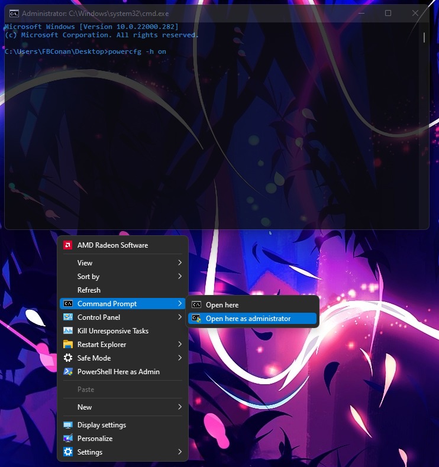439x467 pixels.
Task: Click the Restart Explorer folder icon
Action: pos(68,344)
